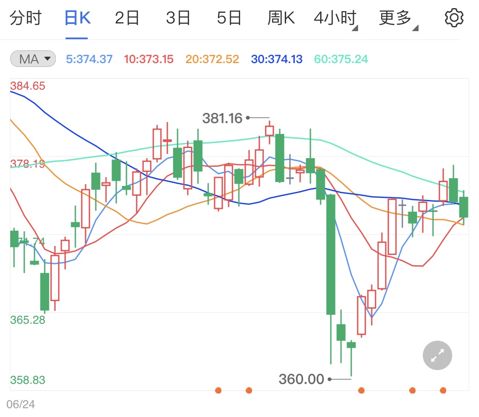
Task: Open the 更多 more timeframes dropdown
Action: [399, 19]
